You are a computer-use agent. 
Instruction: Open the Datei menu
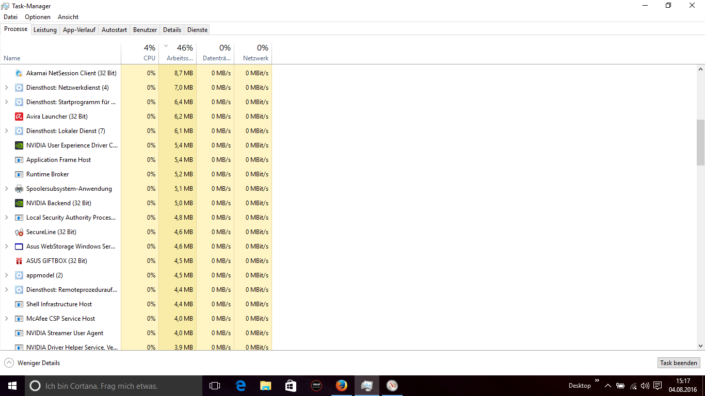point(10,17)
